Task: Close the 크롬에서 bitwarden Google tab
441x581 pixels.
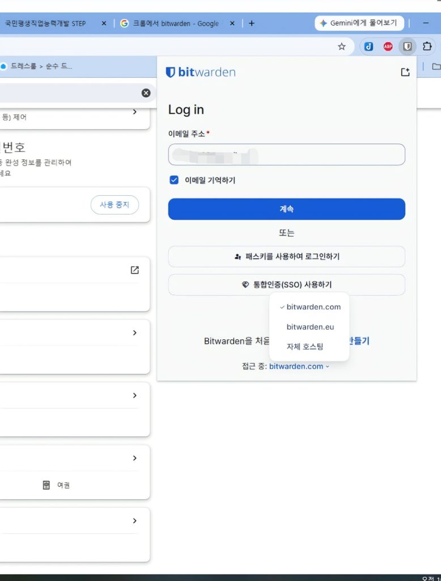Action: [x=232, y=23]
